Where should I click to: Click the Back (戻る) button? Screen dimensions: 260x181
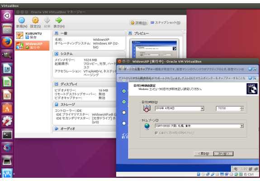(x=203, y=154)
